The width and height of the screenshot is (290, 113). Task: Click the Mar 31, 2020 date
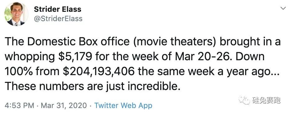pos(64,106)
